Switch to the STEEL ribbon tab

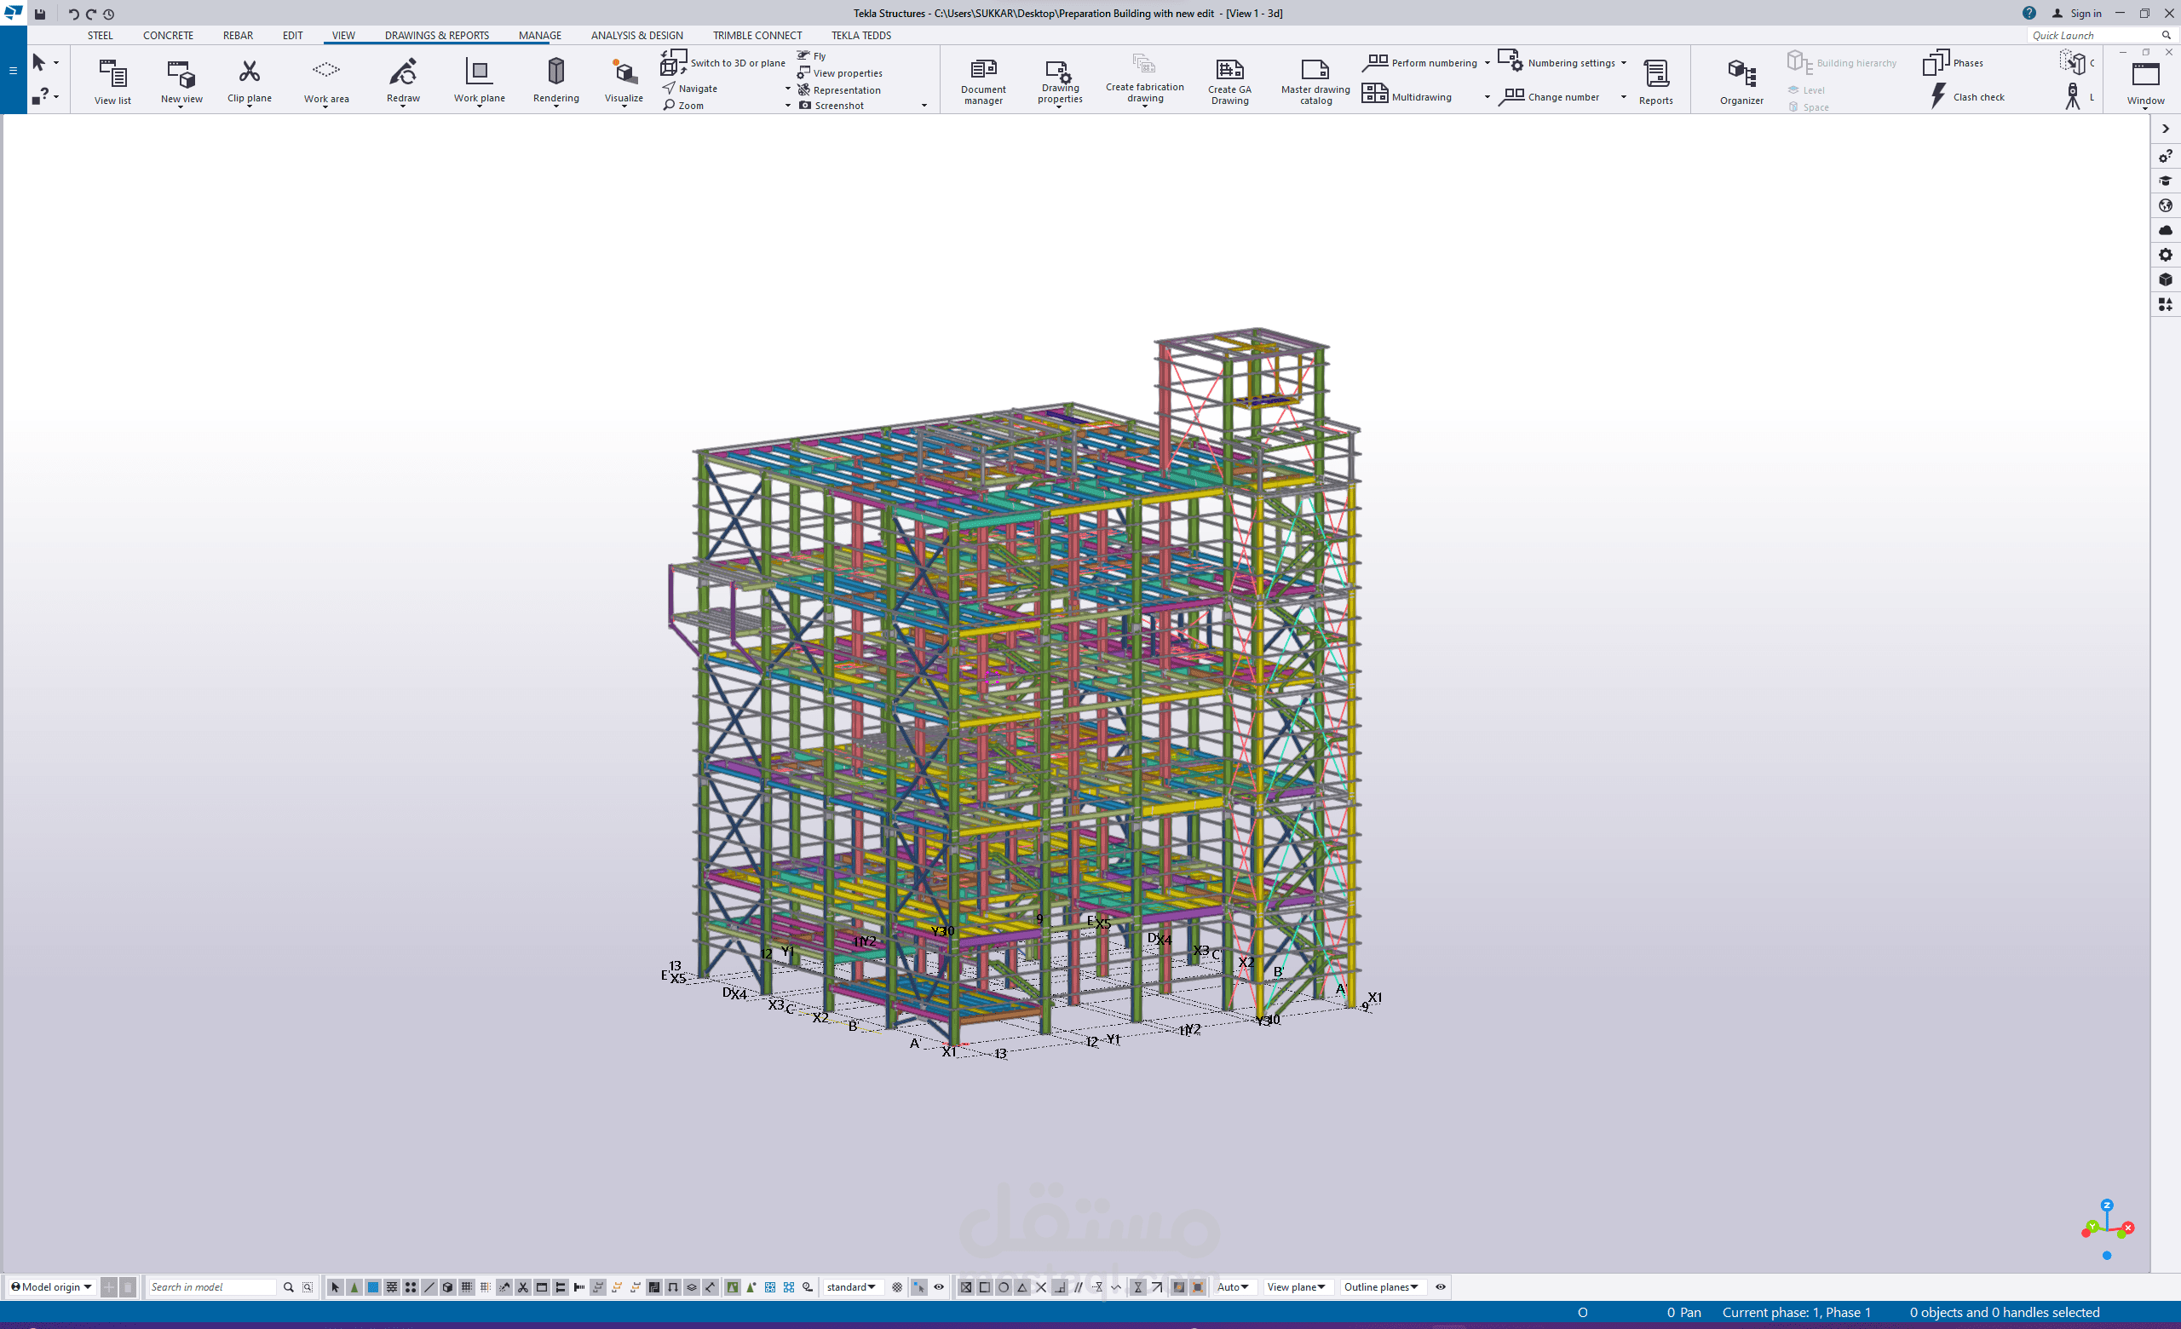(x=100, y=36)
